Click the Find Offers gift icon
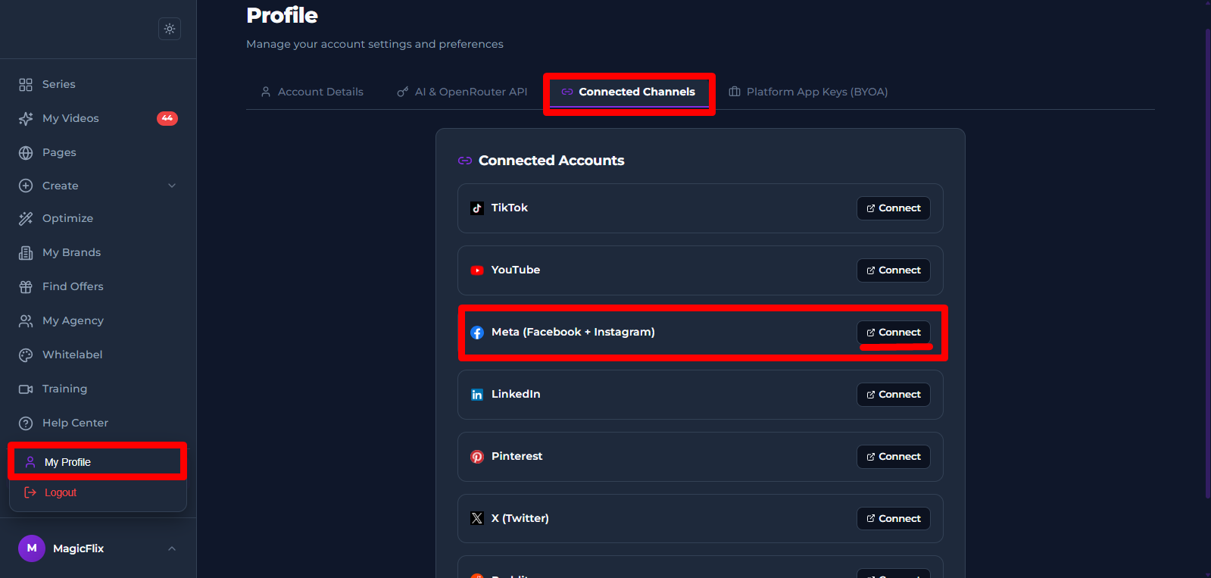Screen dimensions: 1211x578 26,287
